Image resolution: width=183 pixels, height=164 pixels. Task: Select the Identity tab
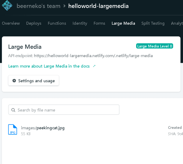click(x=80, y=23)
